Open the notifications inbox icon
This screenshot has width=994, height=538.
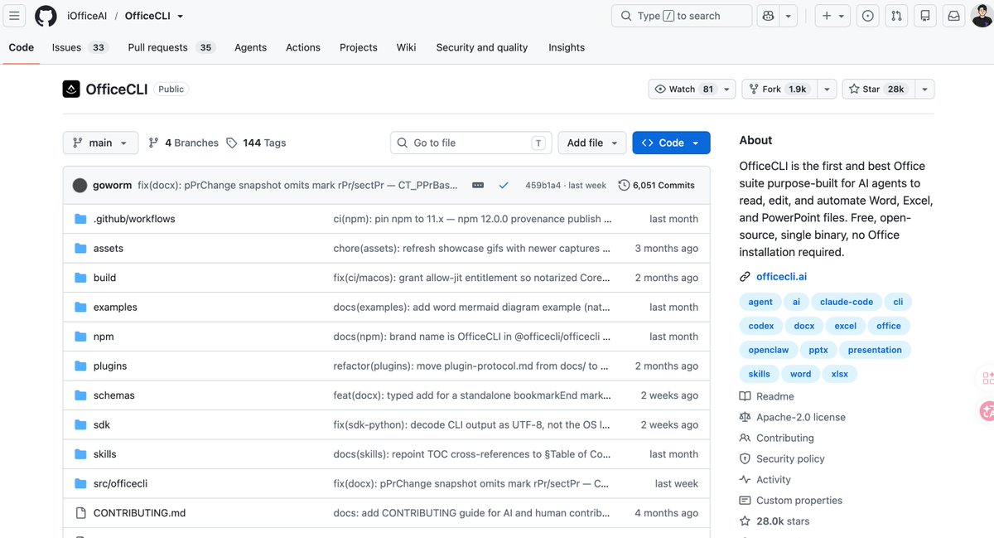pos(954,16)
